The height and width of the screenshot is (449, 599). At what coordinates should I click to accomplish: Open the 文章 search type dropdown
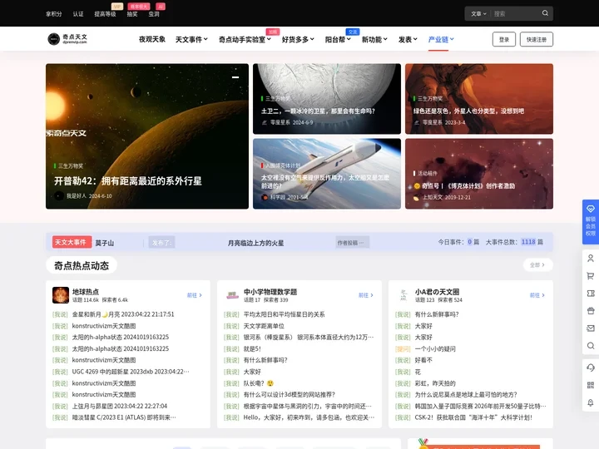click(478, 14)
